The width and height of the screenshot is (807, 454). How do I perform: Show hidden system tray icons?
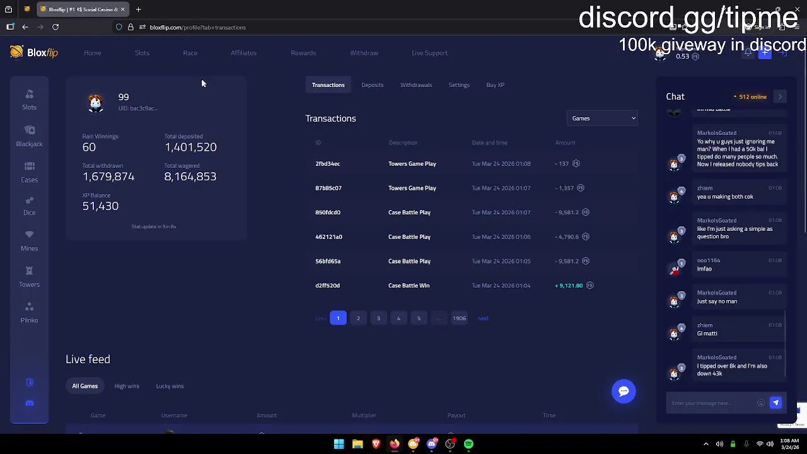pos(705,444)
